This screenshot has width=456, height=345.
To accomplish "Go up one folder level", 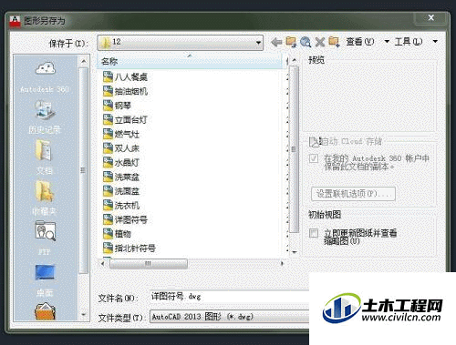I will tap(291, 42).
